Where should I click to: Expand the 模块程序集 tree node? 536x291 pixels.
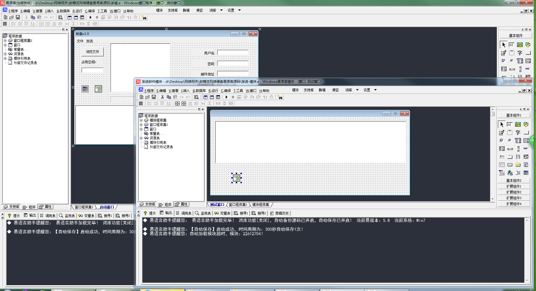coord(141,120)
